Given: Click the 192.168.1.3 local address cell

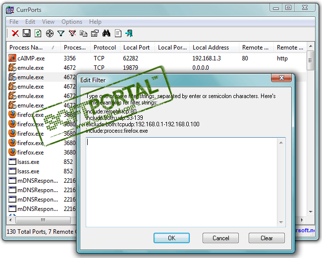Looking at the screenshot, I should [207, 58].
